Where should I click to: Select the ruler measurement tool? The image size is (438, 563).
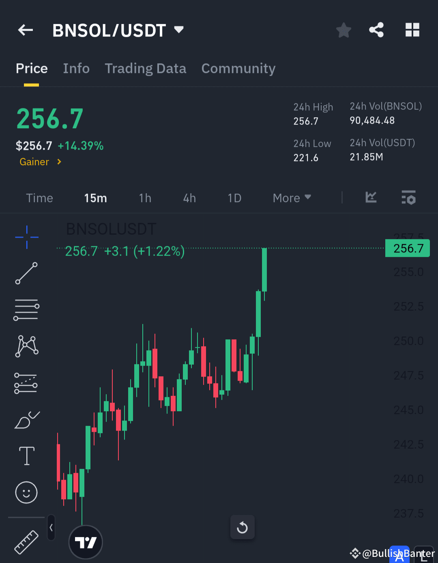(26, 541)
